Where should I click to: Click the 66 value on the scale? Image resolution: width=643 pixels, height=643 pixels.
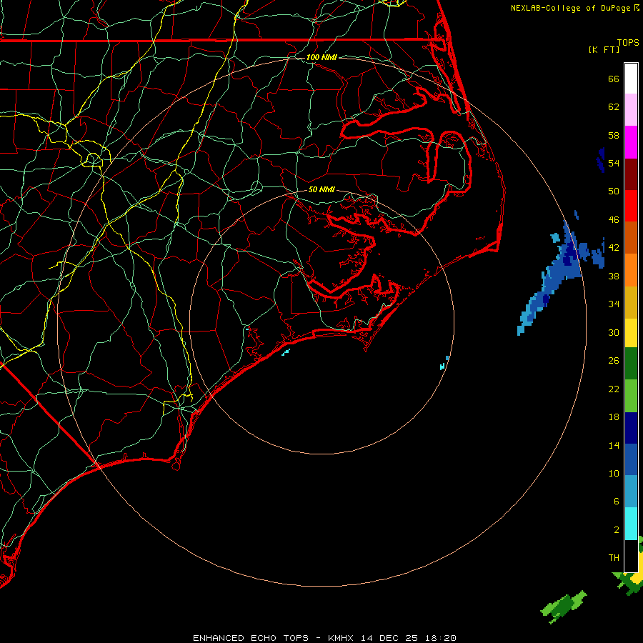(x=614, y=79)
